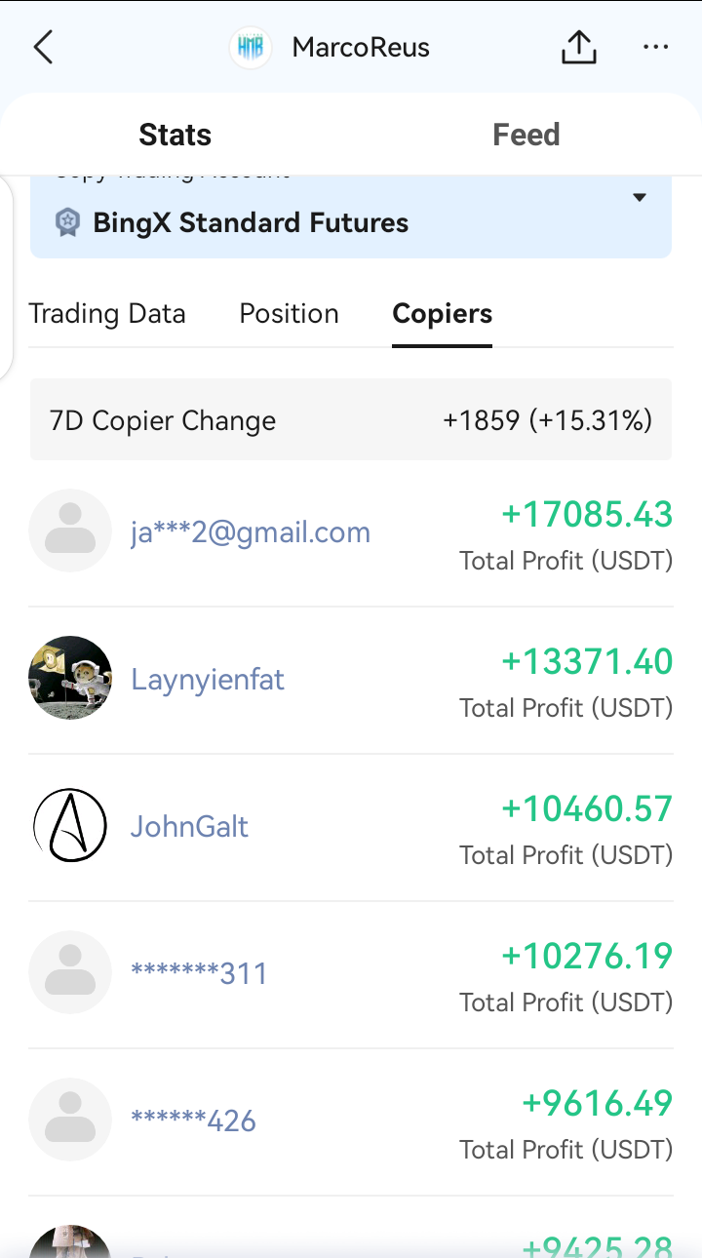Open the three-dot more options menu
The height and width of the screenshot is (1258, 702).
point(656,47)
